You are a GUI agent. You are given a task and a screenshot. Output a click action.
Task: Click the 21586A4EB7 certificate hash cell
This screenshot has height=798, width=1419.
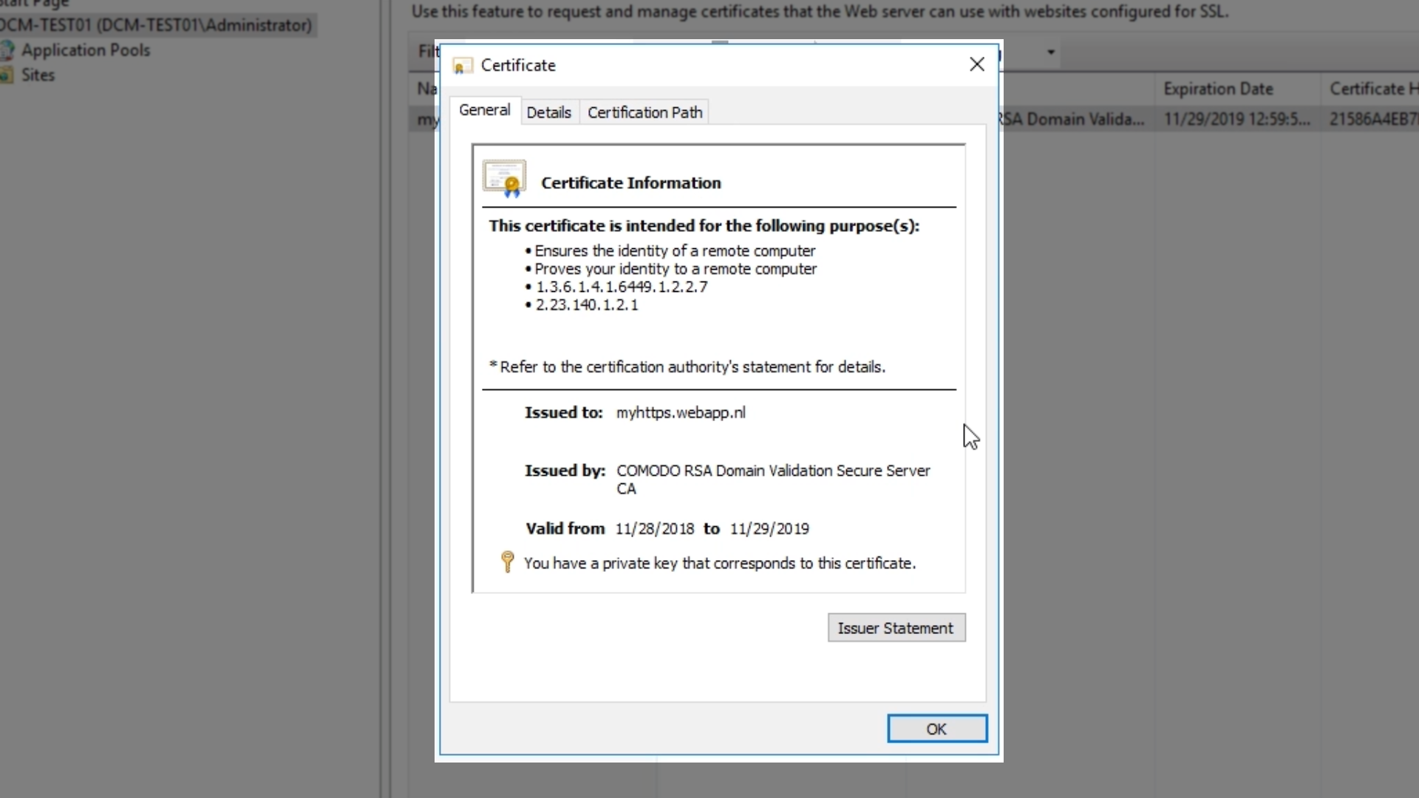(1372, 119)
